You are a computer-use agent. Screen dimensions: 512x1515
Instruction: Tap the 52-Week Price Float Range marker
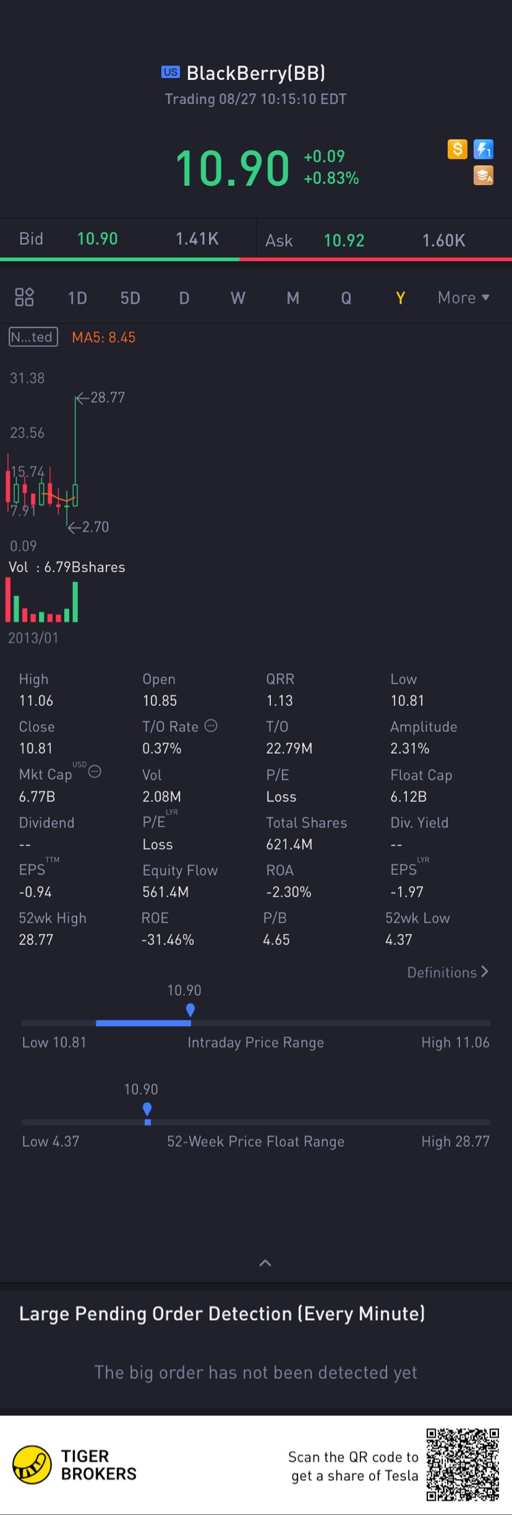pyautogui.click(x=147, y=1110)
